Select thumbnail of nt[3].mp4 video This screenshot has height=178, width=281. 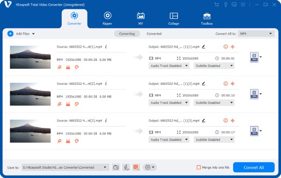[x=30, y=131]
